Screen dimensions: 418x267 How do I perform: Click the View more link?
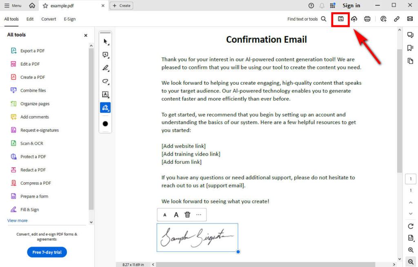(x=17, y=220)
